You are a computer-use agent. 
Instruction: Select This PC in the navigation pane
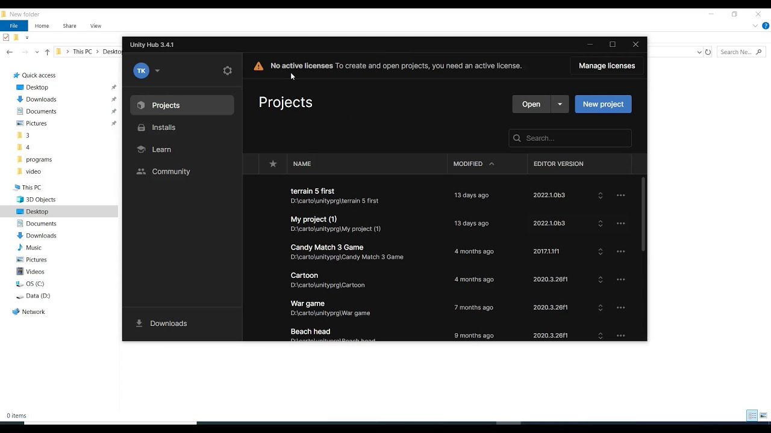tap(31, 188)
